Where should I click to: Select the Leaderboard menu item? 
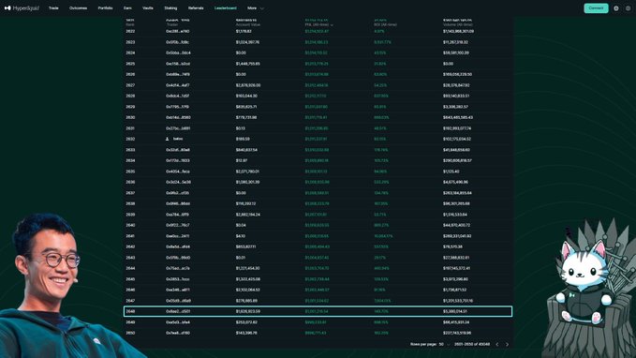(225, 8)
